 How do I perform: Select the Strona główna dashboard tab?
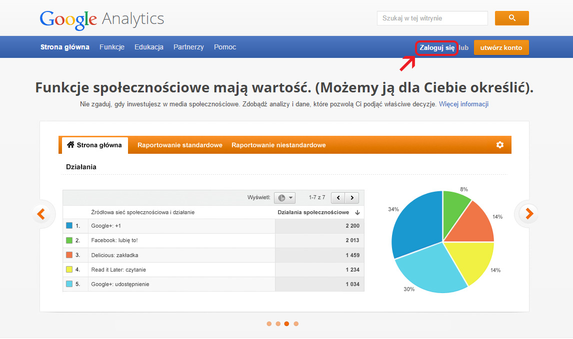click(95, 145)
